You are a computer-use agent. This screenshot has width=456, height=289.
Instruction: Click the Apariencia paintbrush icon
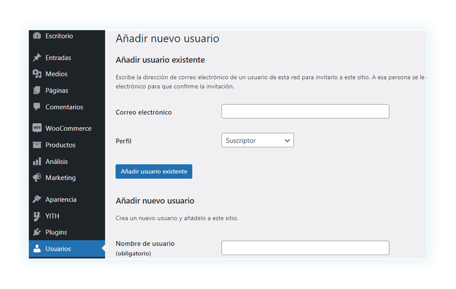pyautogui.click(x=37, y=199)
